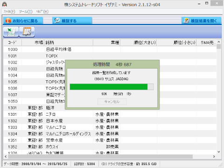
Task: Click 銘柄数 5384 status entry
Action: 84,164
